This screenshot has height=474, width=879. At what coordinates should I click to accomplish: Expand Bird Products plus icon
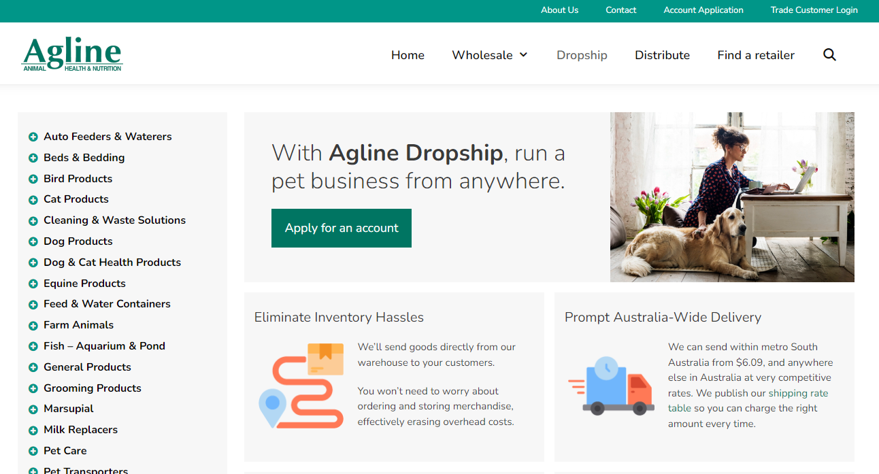pyautogui.click(x=33, y=180)
